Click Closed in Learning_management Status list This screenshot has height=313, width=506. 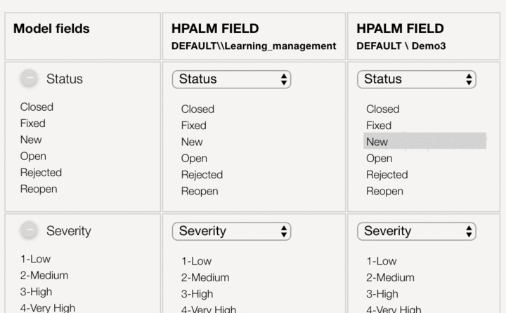point(197,109)
